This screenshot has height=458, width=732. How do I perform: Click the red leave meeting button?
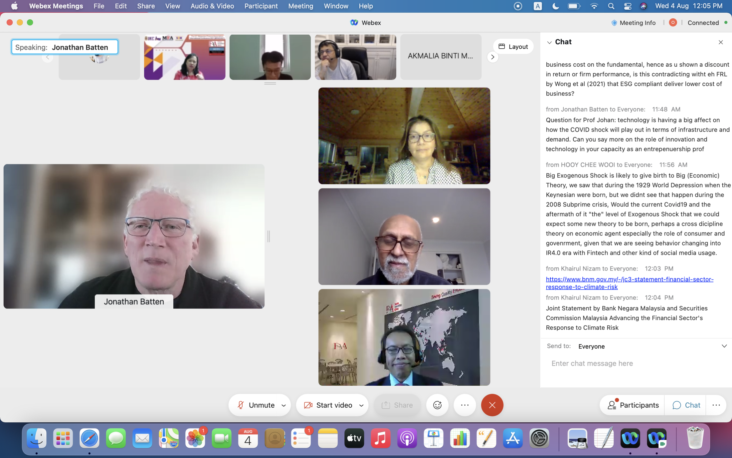click(x=492, y=405)
